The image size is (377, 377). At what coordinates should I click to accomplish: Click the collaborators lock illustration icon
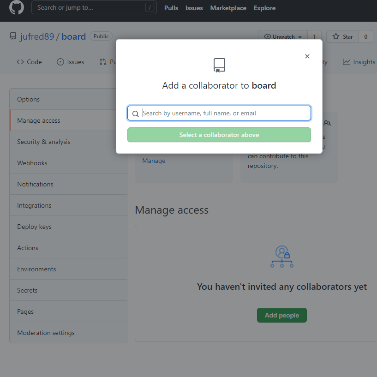[282, 256]
